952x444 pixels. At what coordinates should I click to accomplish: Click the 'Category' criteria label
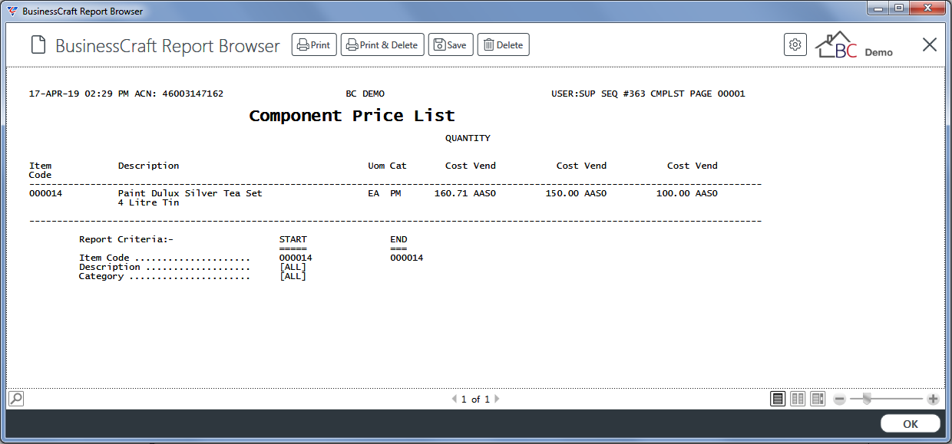tap(101, 276)
